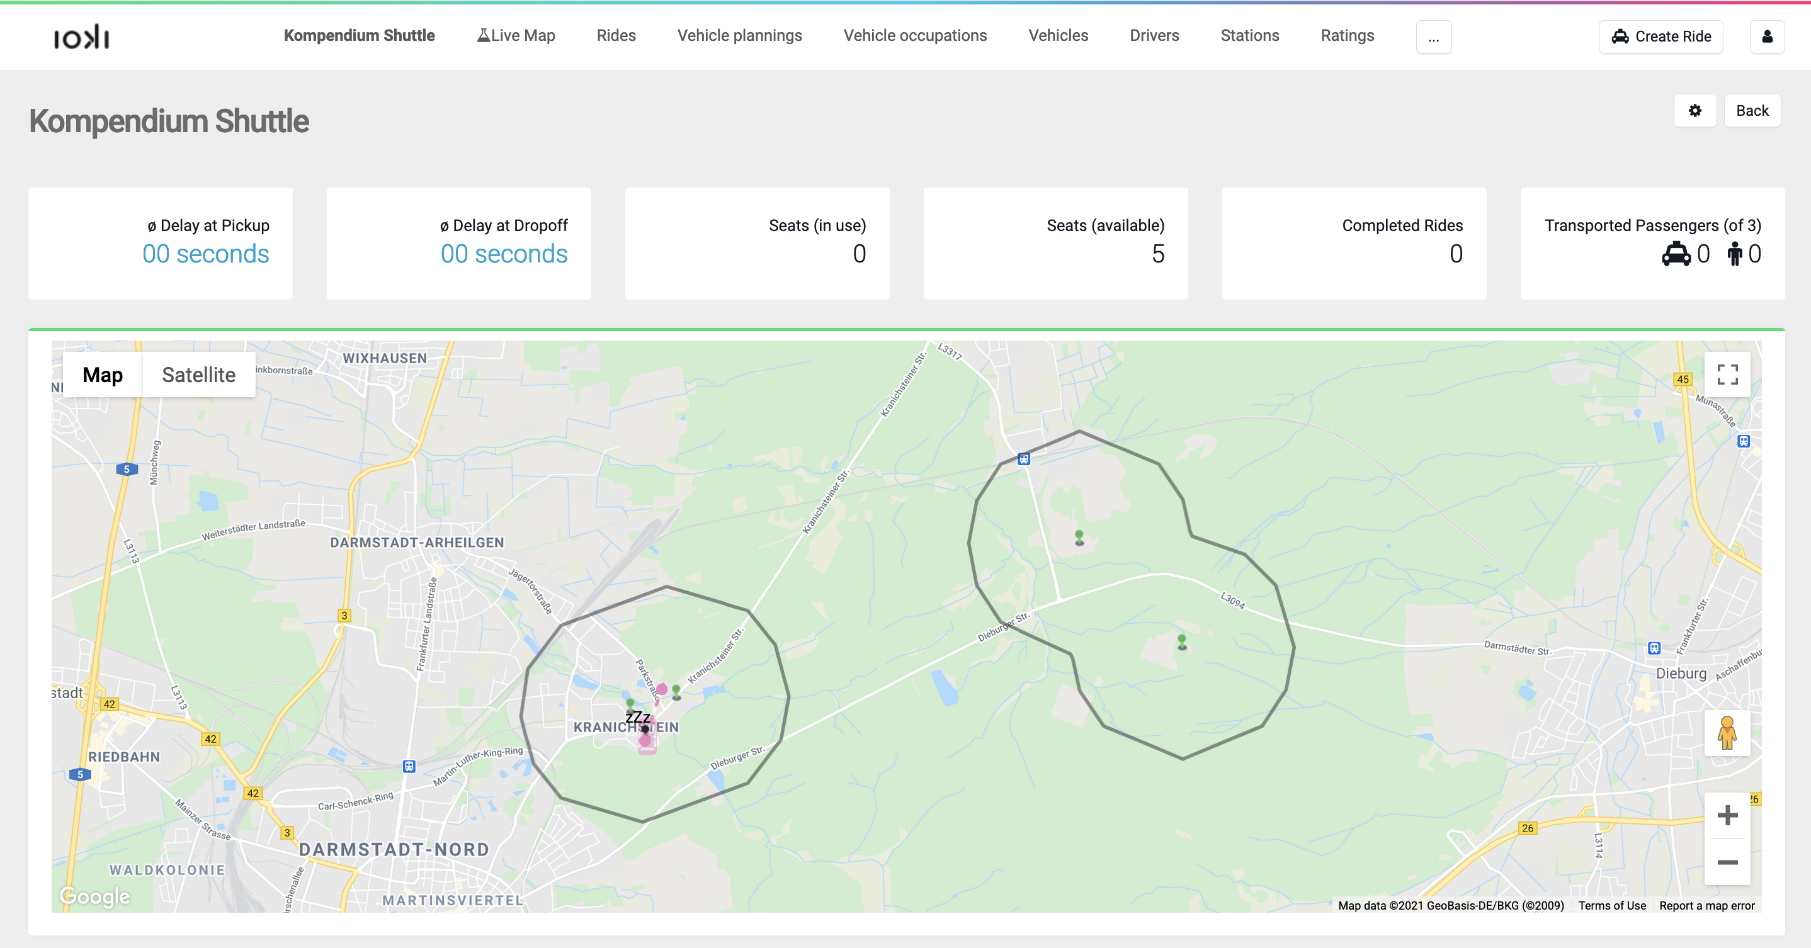Click green station pin near Kranichsteiner Str.
The image size is (1811, 948).
pyautogui.click(x=676, y=692)
